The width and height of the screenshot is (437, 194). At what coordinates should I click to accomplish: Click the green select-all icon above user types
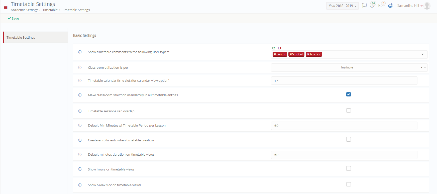[x=274, y=48]
